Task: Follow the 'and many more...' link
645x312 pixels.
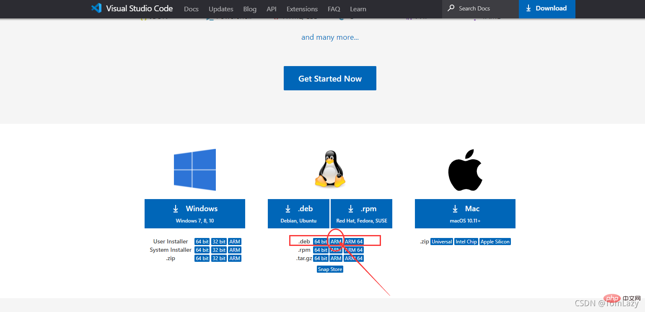Action: pos(330,37)
